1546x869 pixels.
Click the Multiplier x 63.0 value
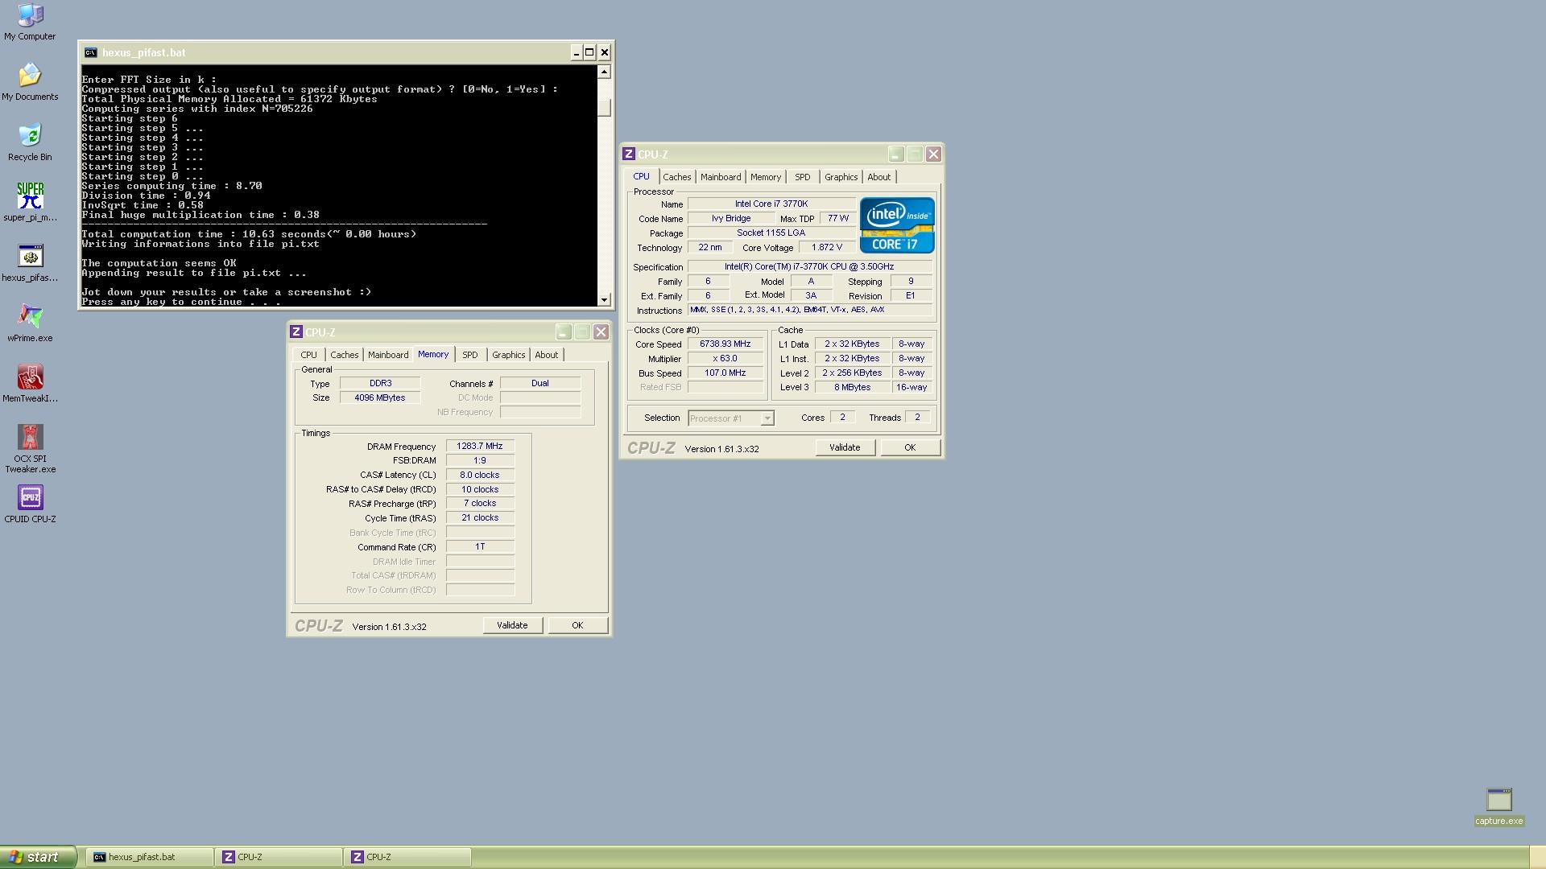click(725, 358)
